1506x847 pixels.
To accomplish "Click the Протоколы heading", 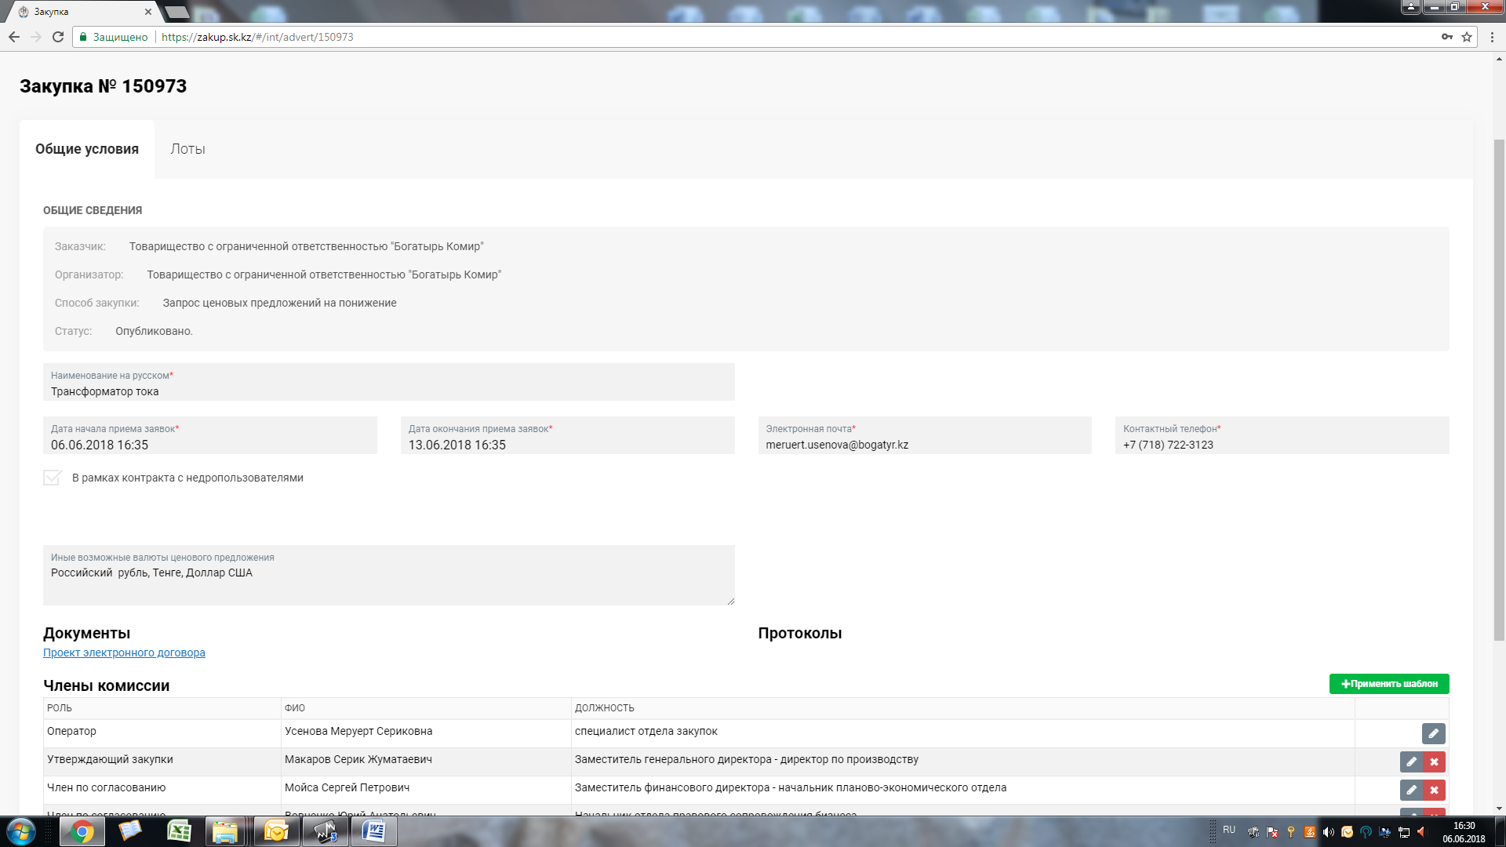I will 800,633.
